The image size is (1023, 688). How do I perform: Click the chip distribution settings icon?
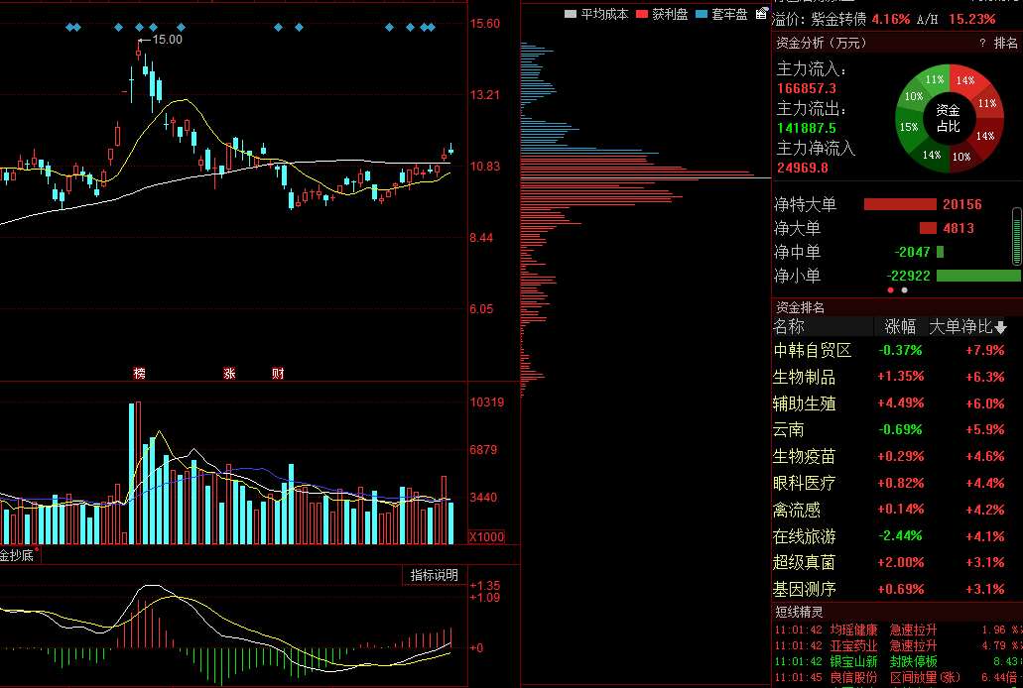pos(762,14)
